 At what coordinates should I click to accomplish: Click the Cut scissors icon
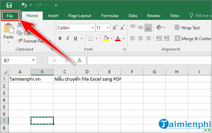19,25
